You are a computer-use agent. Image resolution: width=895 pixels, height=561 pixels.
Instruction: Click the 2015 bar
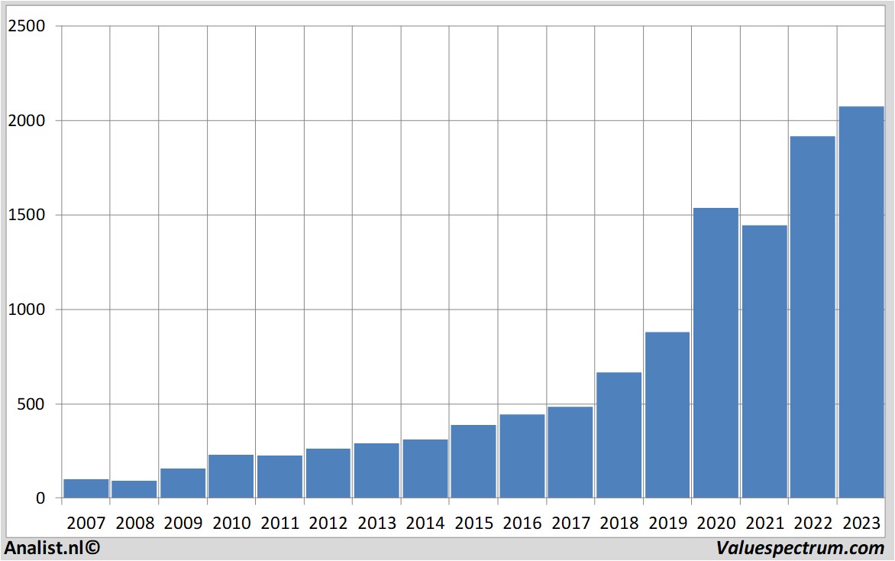473,462
